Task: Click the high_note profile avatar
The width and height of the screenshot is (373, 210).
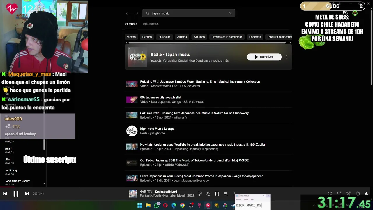Action: (x=132, y=131)
